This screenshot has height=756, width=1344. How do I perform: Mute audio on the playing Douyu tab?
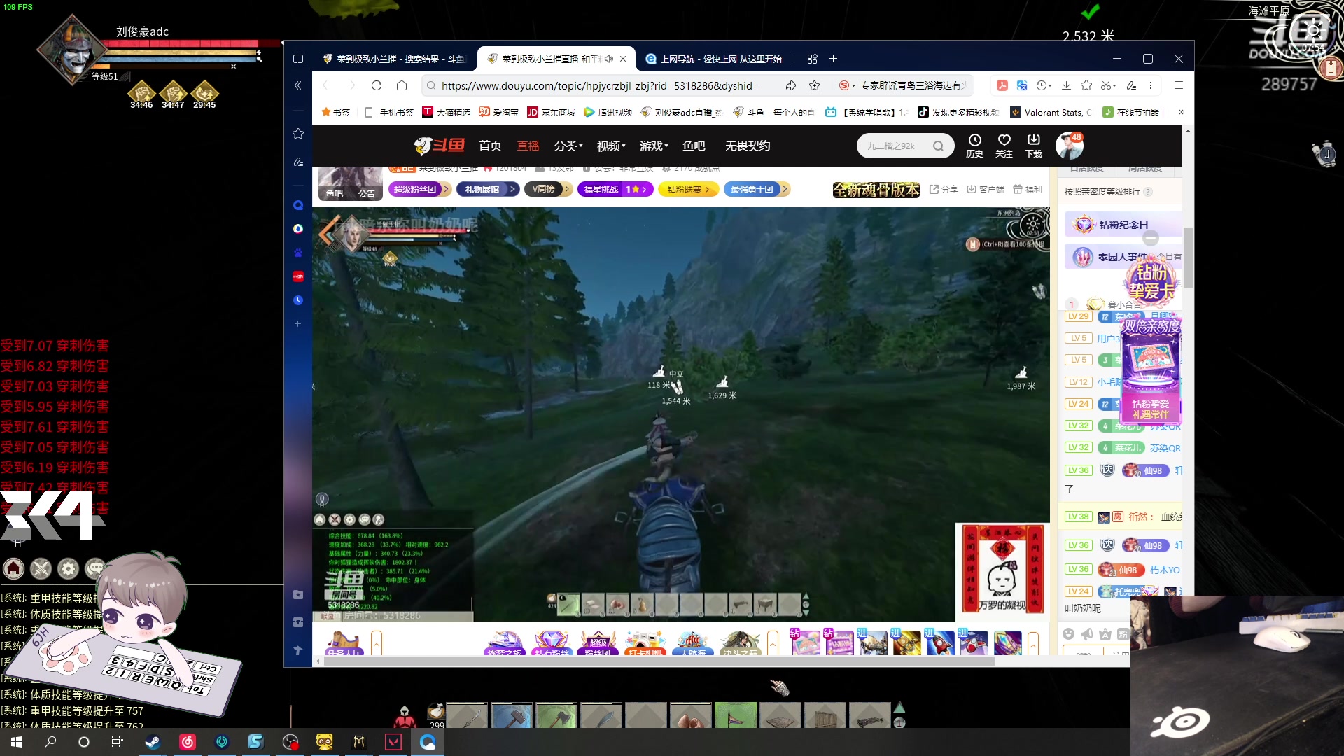(x=609, y=59)
